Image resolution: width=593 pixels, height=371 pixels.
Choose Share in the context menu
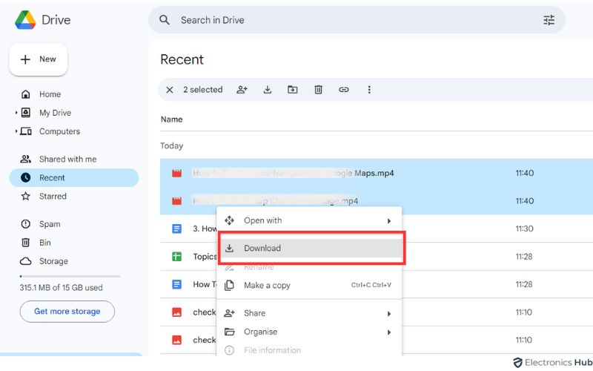coord(309,313)
